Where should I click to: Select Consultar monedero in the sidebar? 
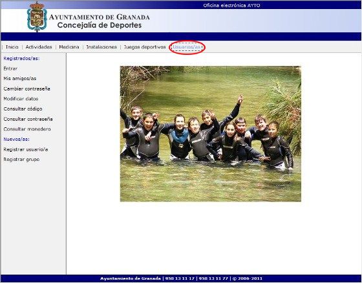27,129
